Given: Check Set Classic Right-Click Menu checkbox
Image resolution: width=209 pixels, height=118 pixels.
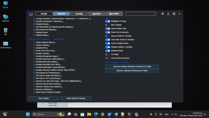Looking at the screenshot, I should (x=34, y=76).
